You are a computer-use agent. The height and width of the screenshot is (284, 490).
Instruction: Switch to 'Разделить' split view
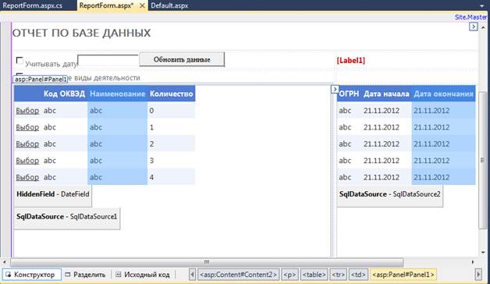click(85, 275)
